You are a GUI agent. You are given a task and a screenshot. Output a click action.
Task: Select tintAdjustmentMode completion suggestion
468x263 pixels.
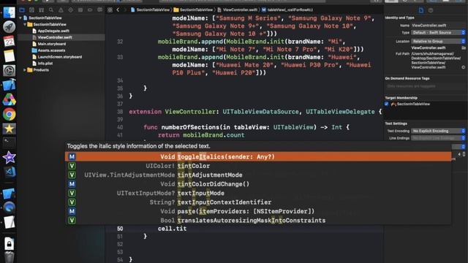click(x=258, y=175)
